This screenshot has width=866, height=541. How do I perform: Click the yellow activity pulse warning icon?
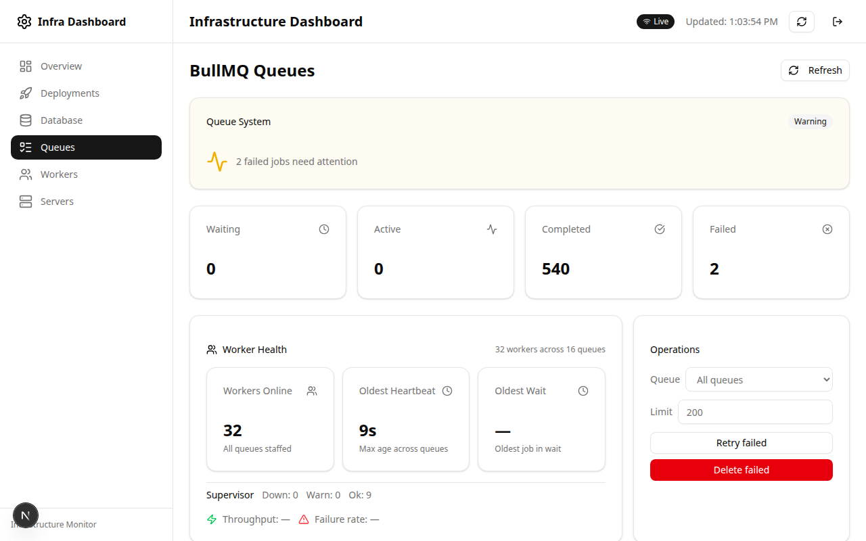pos(217,162)
